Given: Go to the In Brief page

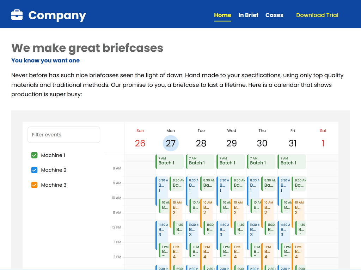Looking at the screenshot, I should tap(248, 15).
